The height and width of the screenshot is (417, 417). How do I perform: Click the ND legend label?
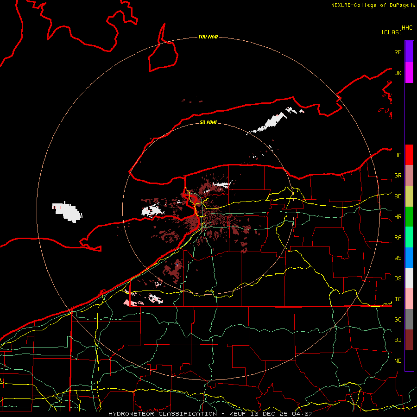click(x=398, y=361)
